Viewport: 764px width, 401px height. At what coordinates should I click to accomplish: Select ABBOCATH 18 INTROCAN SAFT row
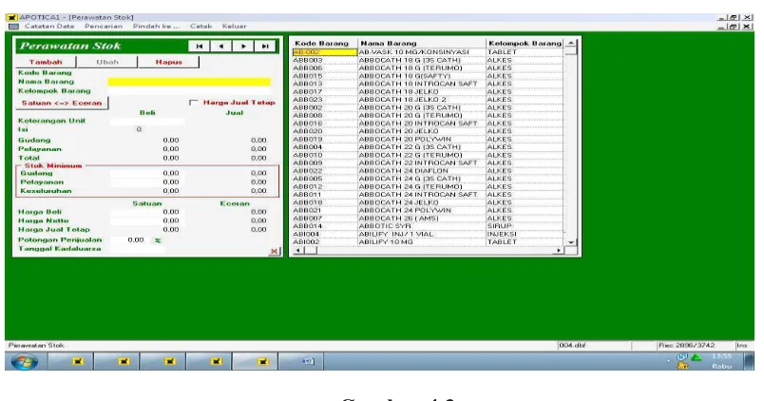428,84
